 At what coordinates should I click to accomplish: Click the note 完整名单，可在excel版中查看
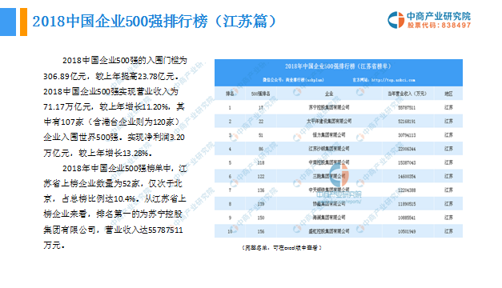[281, 248]
